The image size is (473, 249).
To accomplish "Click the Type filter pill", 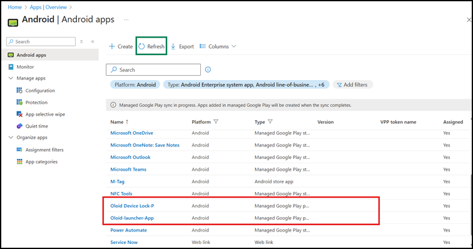I will click(246, 85).
